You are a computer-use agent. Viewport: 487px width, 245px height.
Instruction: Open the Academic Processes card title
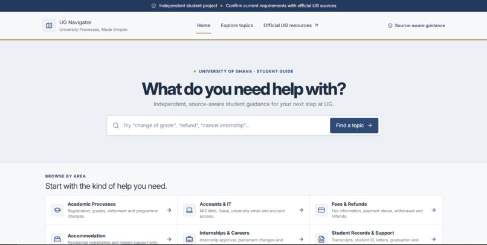pos(92,204)
